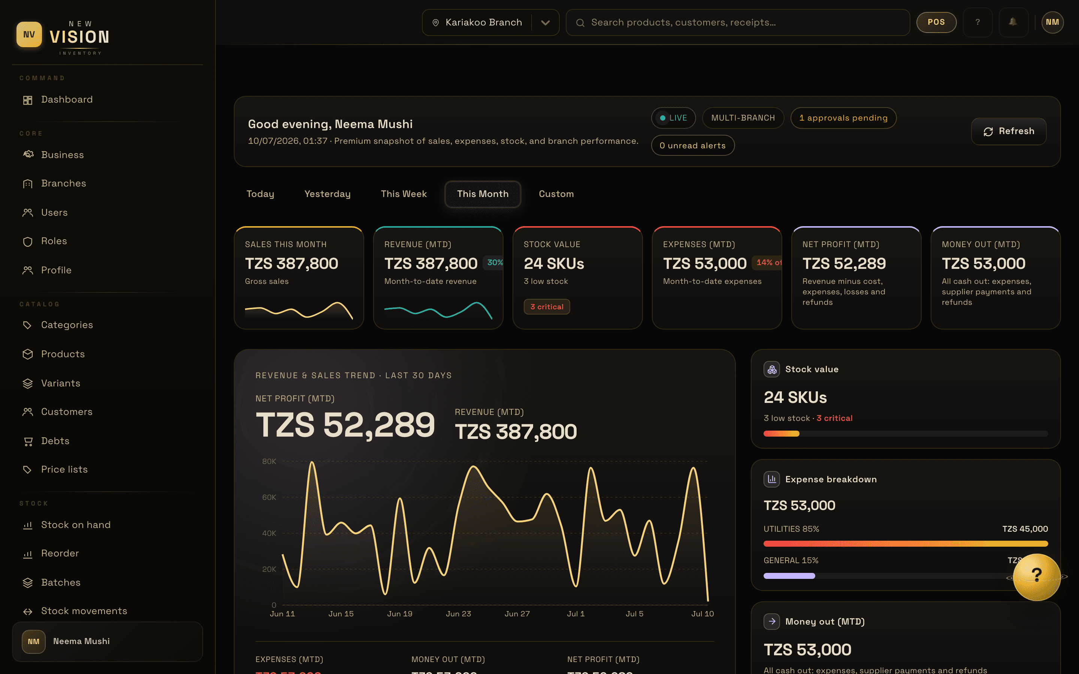
Task: Select the Today period tab
Action: pos(260,194)
